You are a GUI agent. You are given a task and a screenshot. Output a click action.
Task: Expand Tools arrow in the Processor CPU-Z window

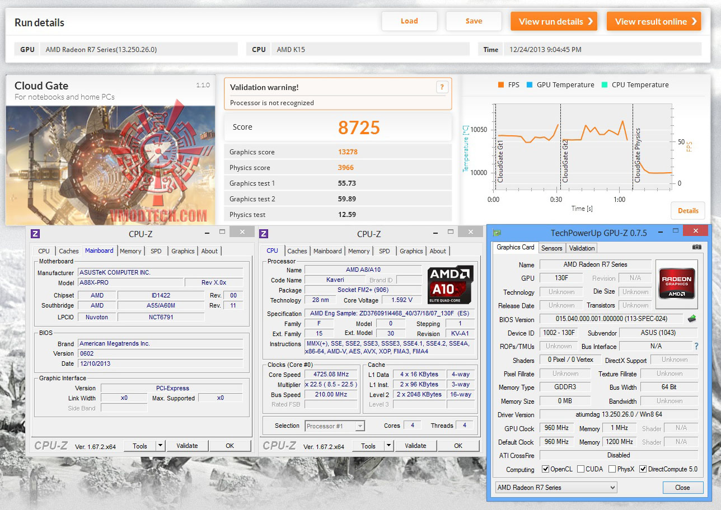(388, 446)
